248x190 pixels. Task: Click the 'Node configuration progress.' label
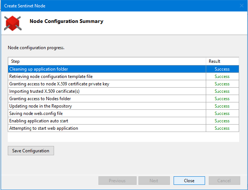[x=36, y=48]
